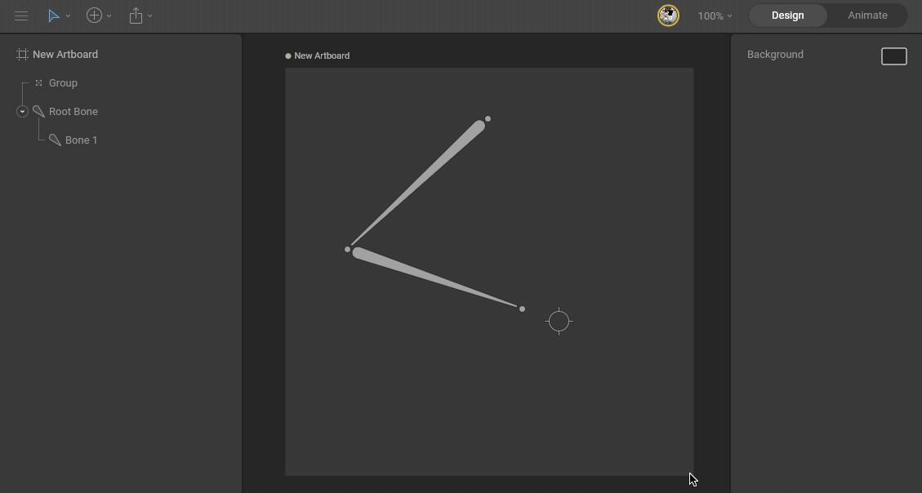Click the Background label
Image resolution: width=922 pixels, height=493 pixels.
tap(775, 54)
